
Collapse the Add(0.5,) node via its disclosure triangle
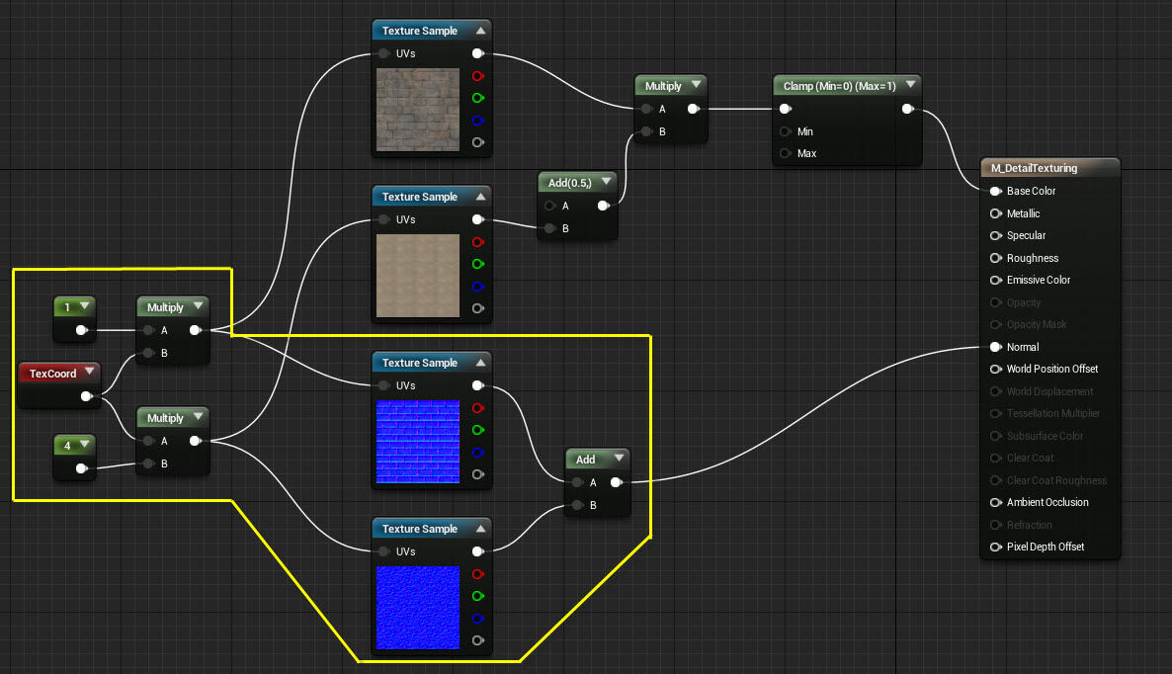pos(607,182)
